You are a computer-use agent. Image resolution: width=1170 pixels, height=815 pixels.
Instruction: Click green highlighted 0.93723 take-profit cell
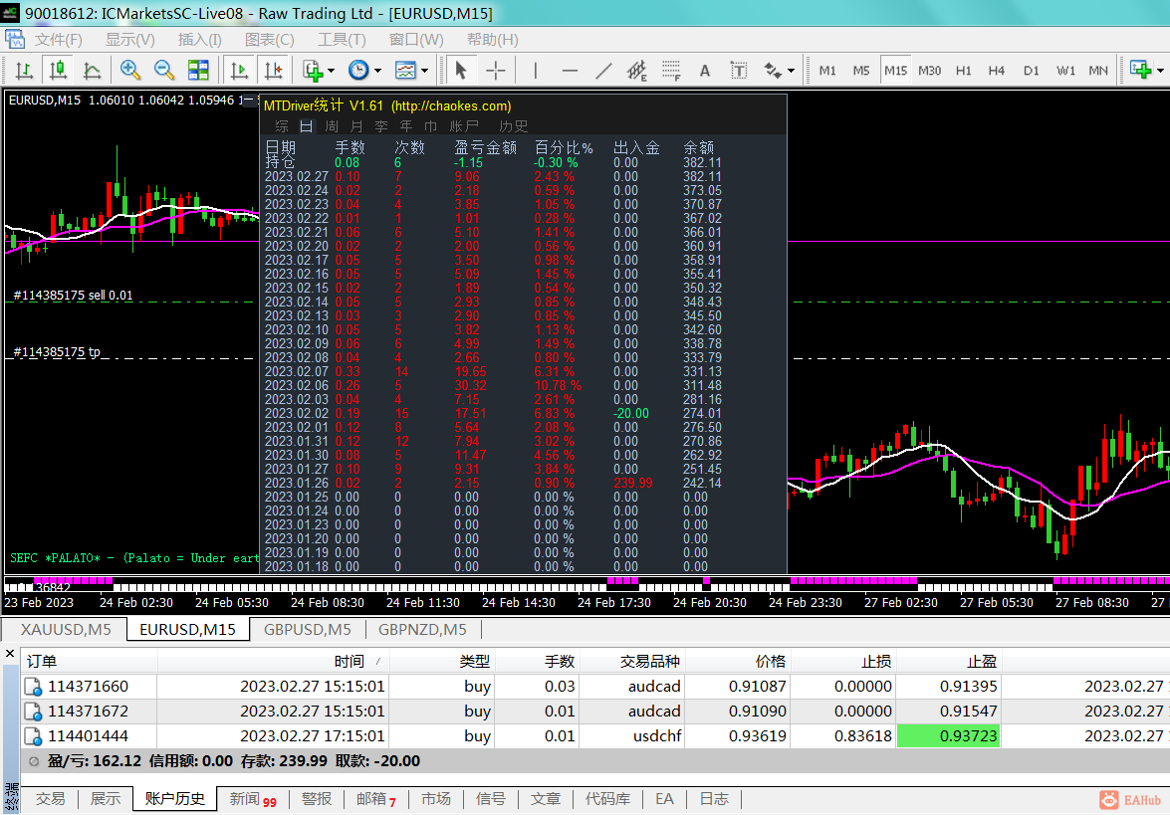click(x=948, y=736)
